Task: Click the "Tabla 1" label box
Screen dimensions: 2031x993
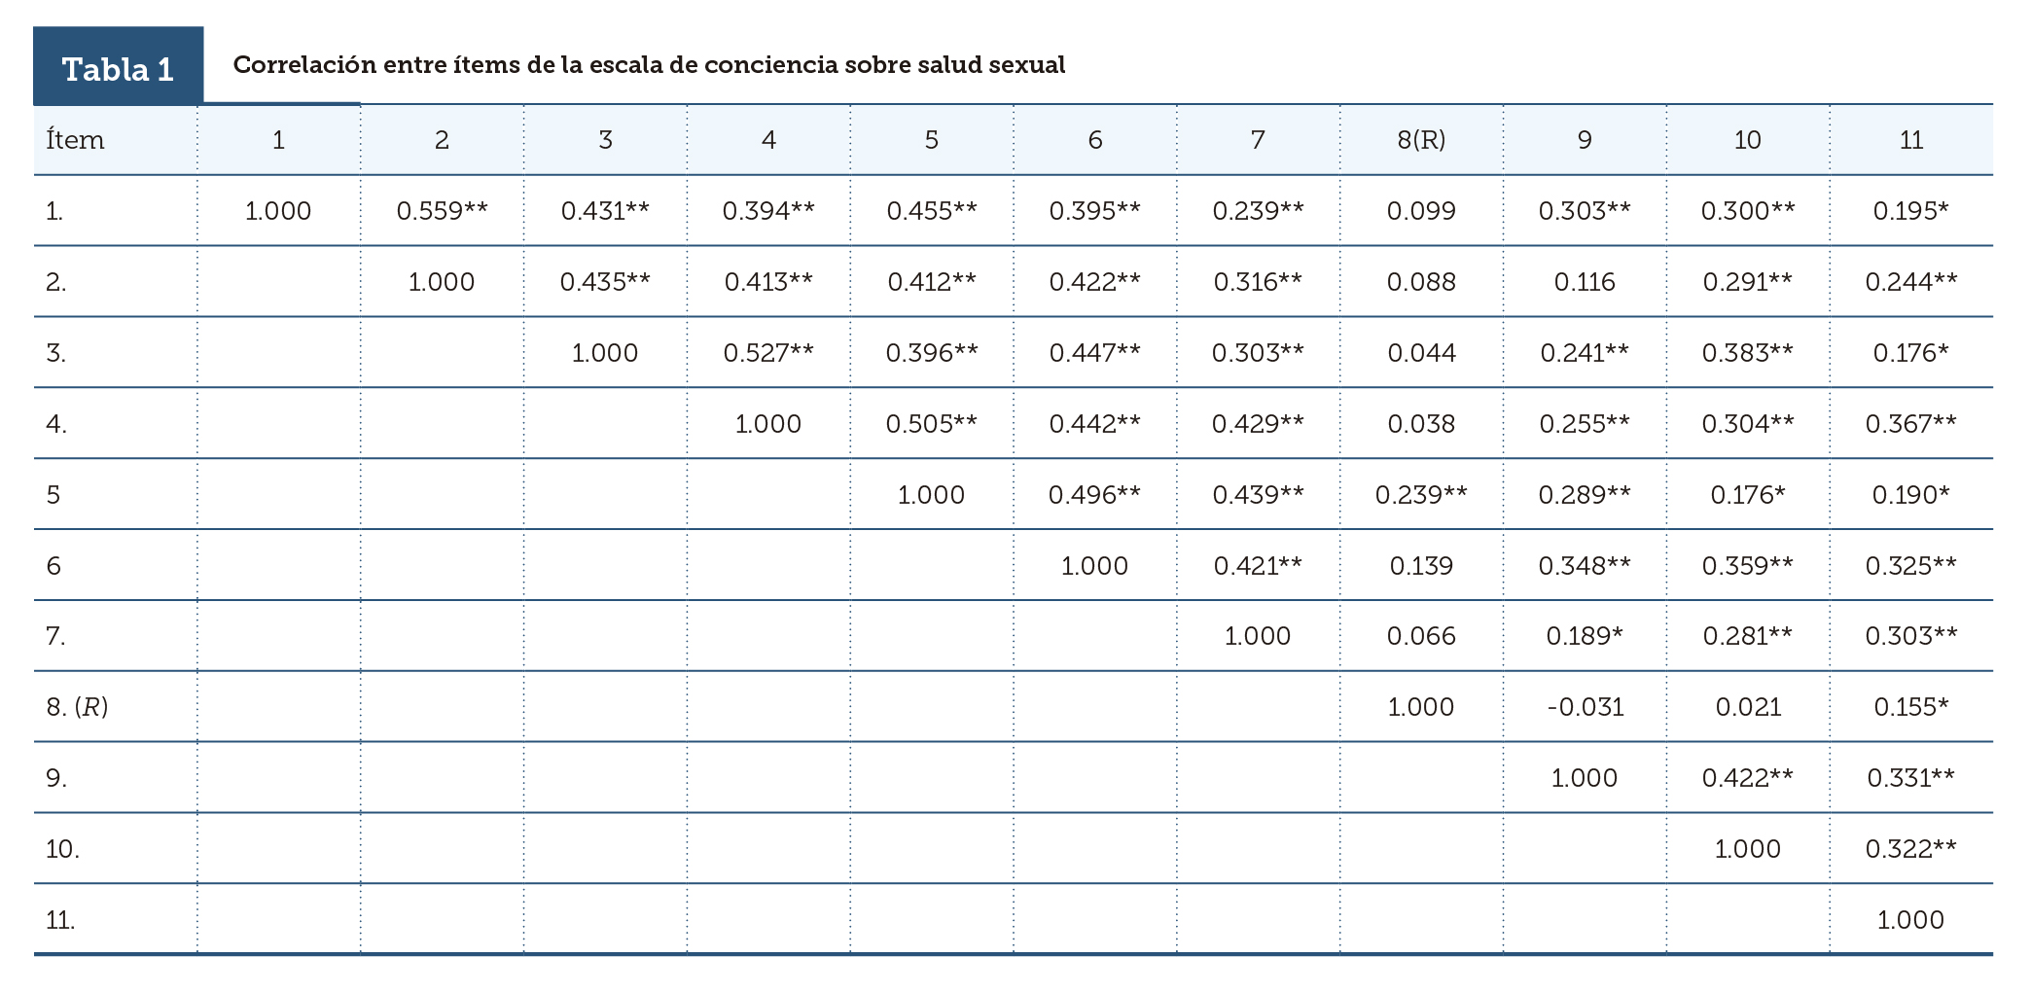Action: tap(118, 68)
